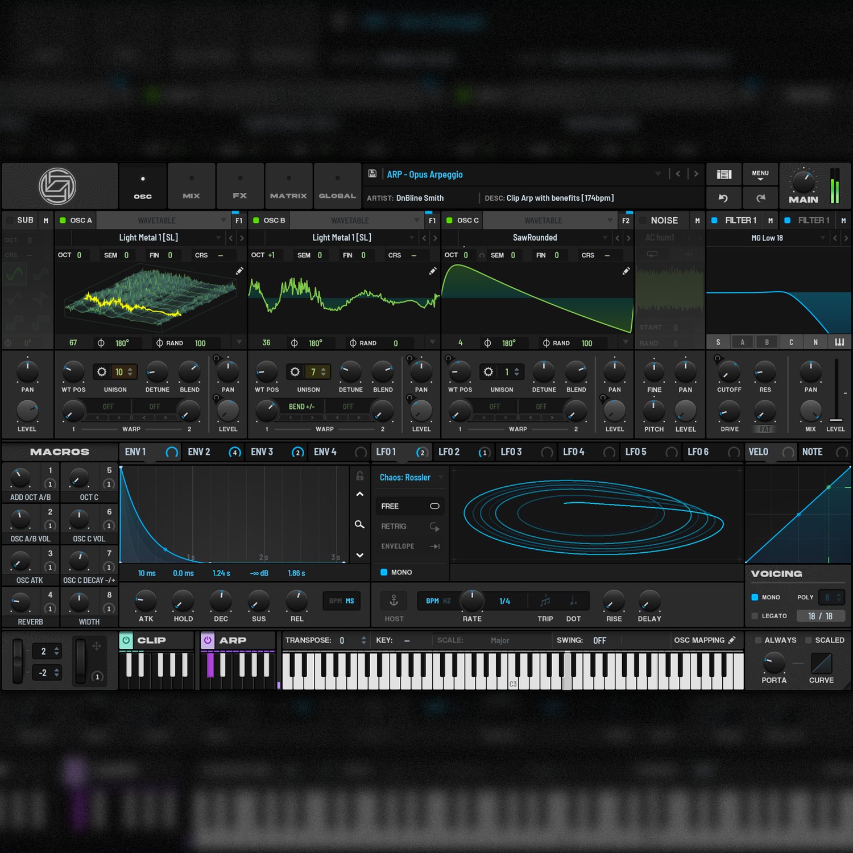Open preset name dropdown arrow
Screen dimensions: 853x853
click(658, 174)
